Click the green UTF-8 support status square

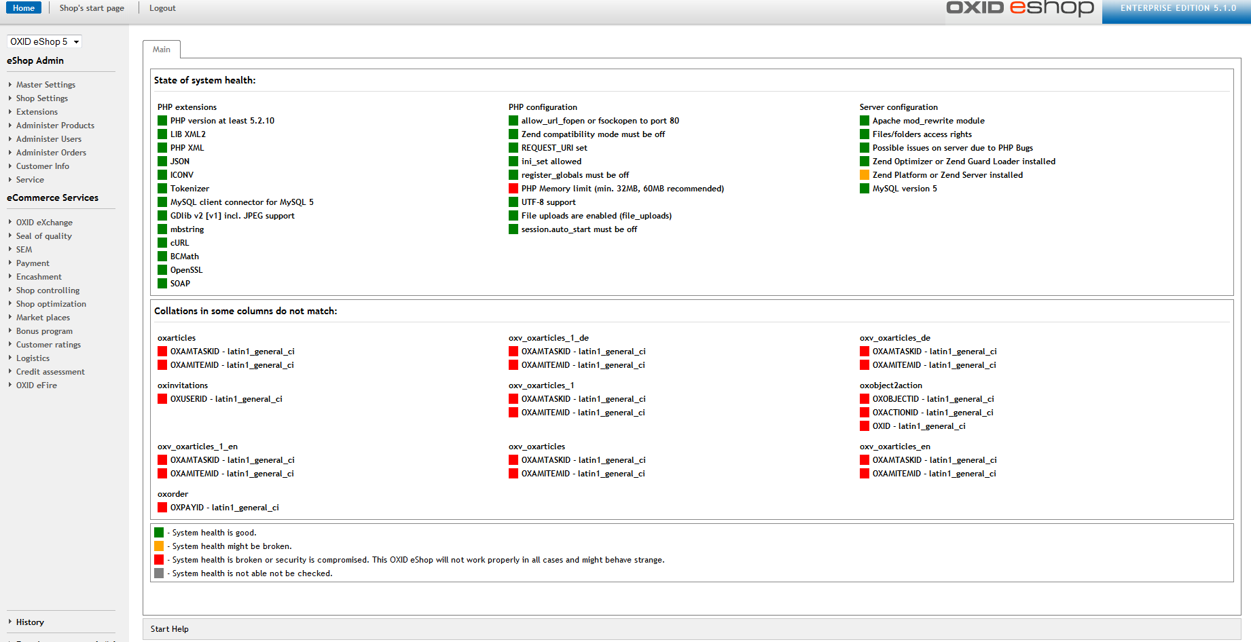[x=513, y=202]
